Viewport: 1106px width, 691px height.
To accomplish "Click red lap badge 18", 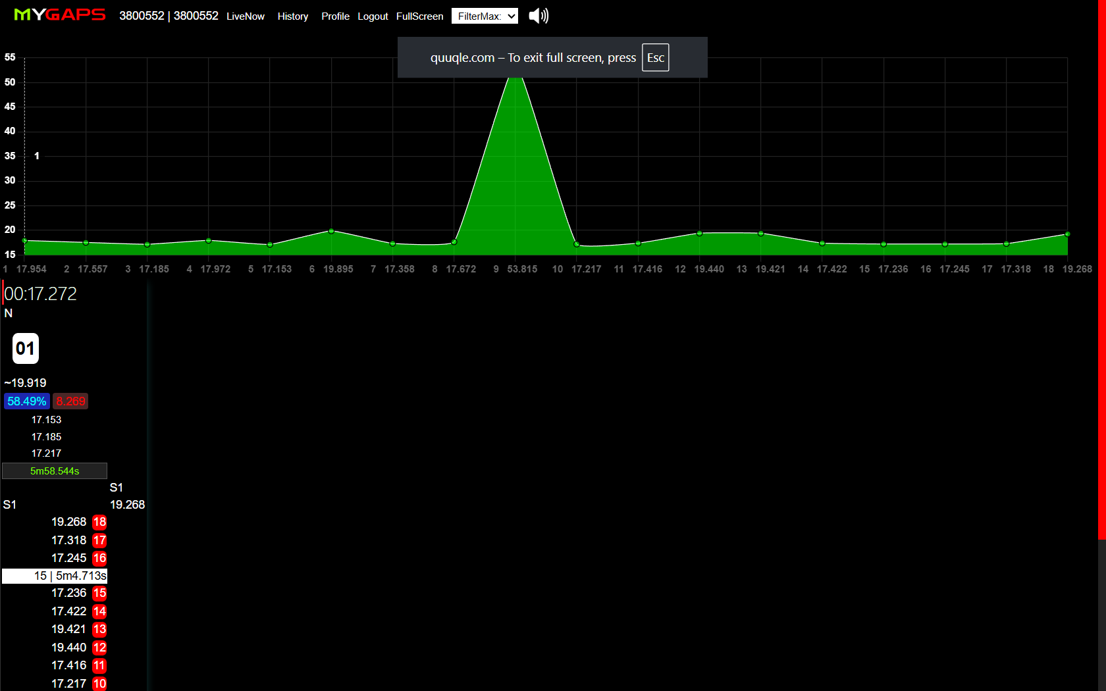I will pos(99,522).
